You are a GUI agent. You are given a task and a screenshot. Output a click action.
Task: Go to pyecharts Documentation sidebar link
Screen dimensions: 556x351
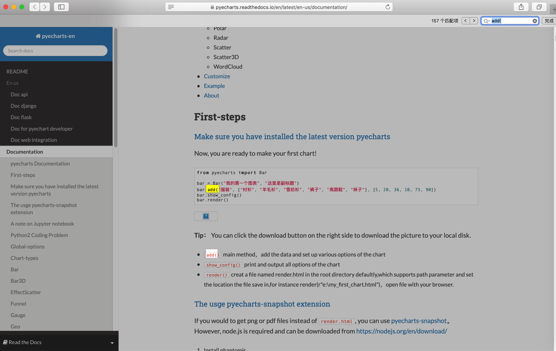(x=40, y=164)
